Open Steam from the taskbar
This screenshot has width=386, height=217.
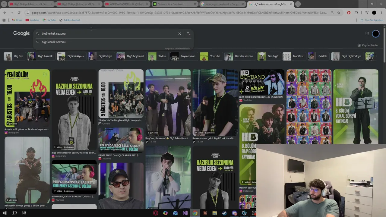click(x=224, y=213)
